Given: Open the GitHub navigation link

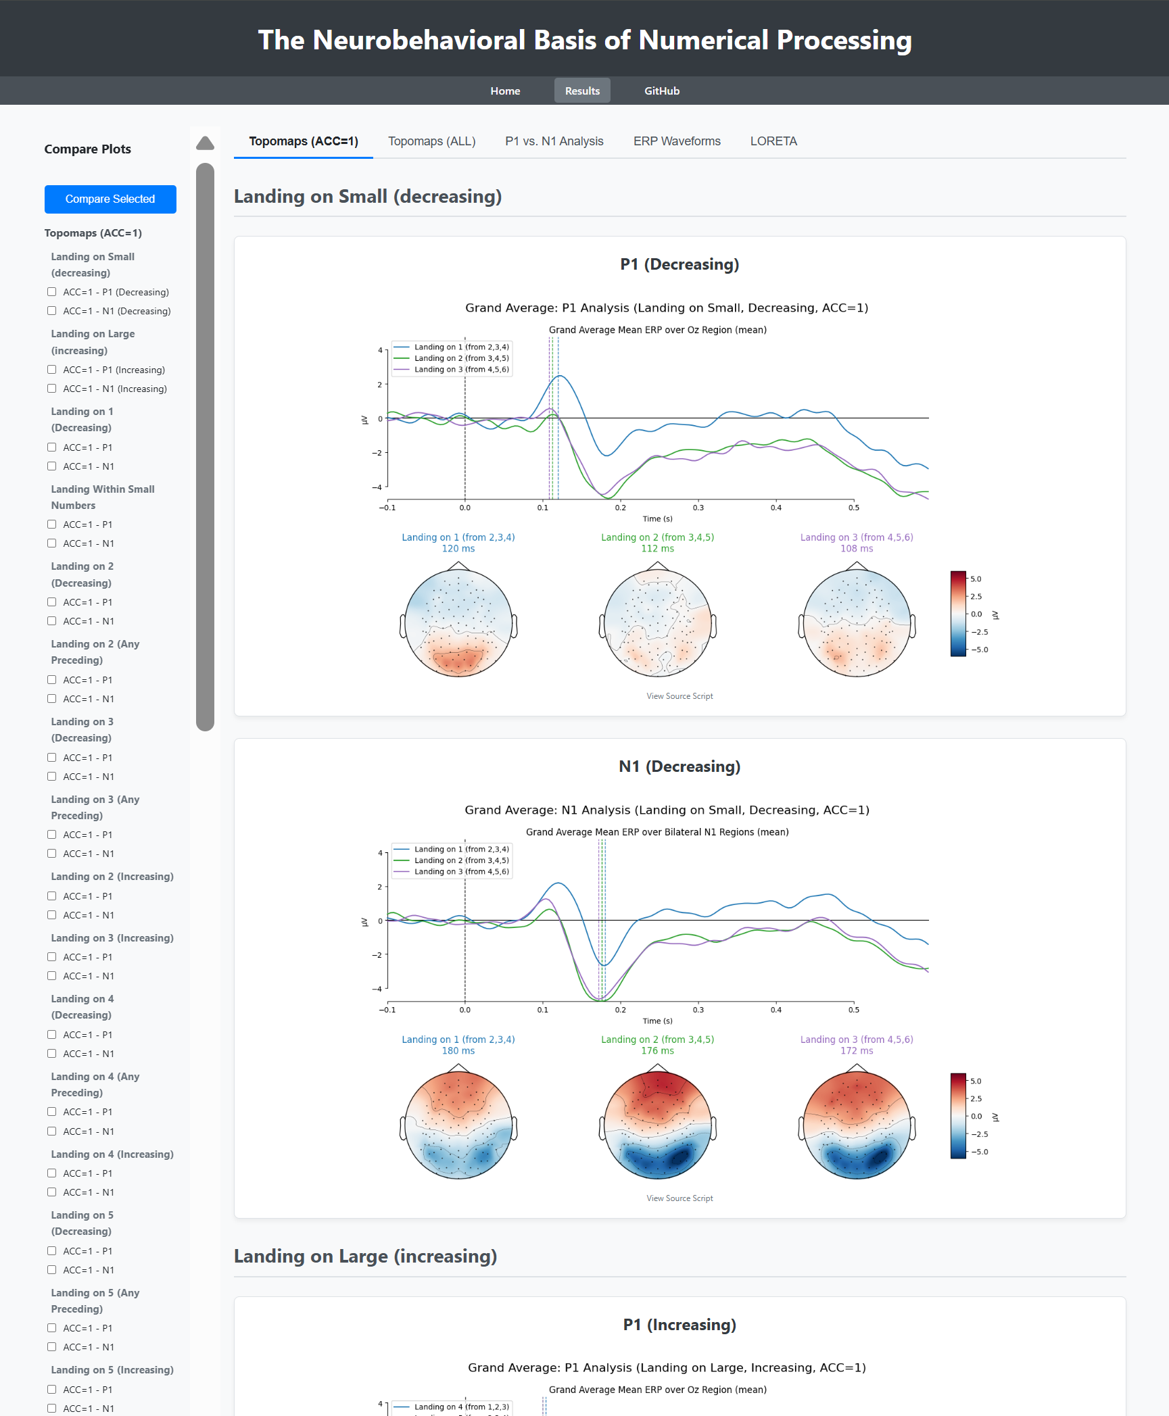Looking at the screenshot, I should pyautogui.click(x=662, y=91).
